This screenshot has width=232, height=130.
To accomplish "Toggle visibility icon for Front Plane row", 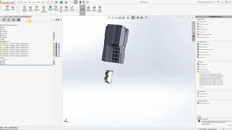I will click(54, 33).
